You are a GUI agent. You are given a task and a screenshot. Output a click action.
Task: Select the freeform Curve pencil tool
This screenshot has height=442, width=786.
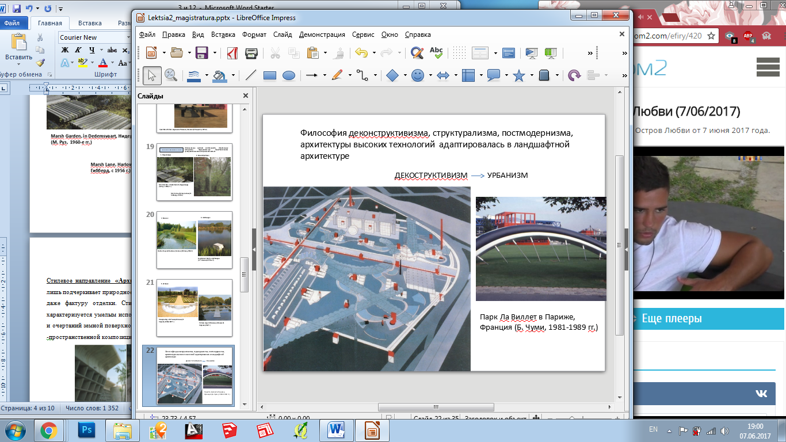pos(337,75)
